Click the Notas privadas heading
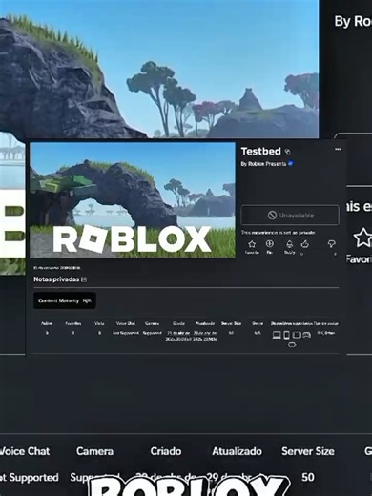Viewport: 372px width, 496px height. point(56,279)
